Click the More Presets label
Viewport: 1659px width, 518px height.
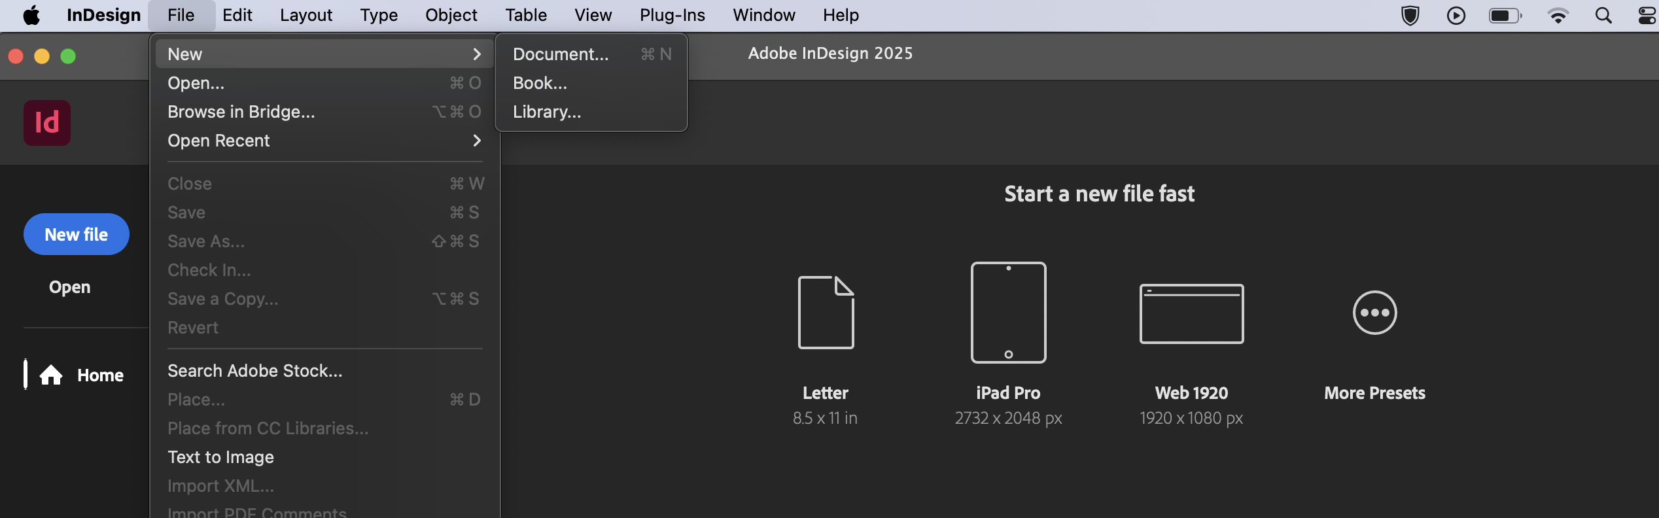[1374, 393]
